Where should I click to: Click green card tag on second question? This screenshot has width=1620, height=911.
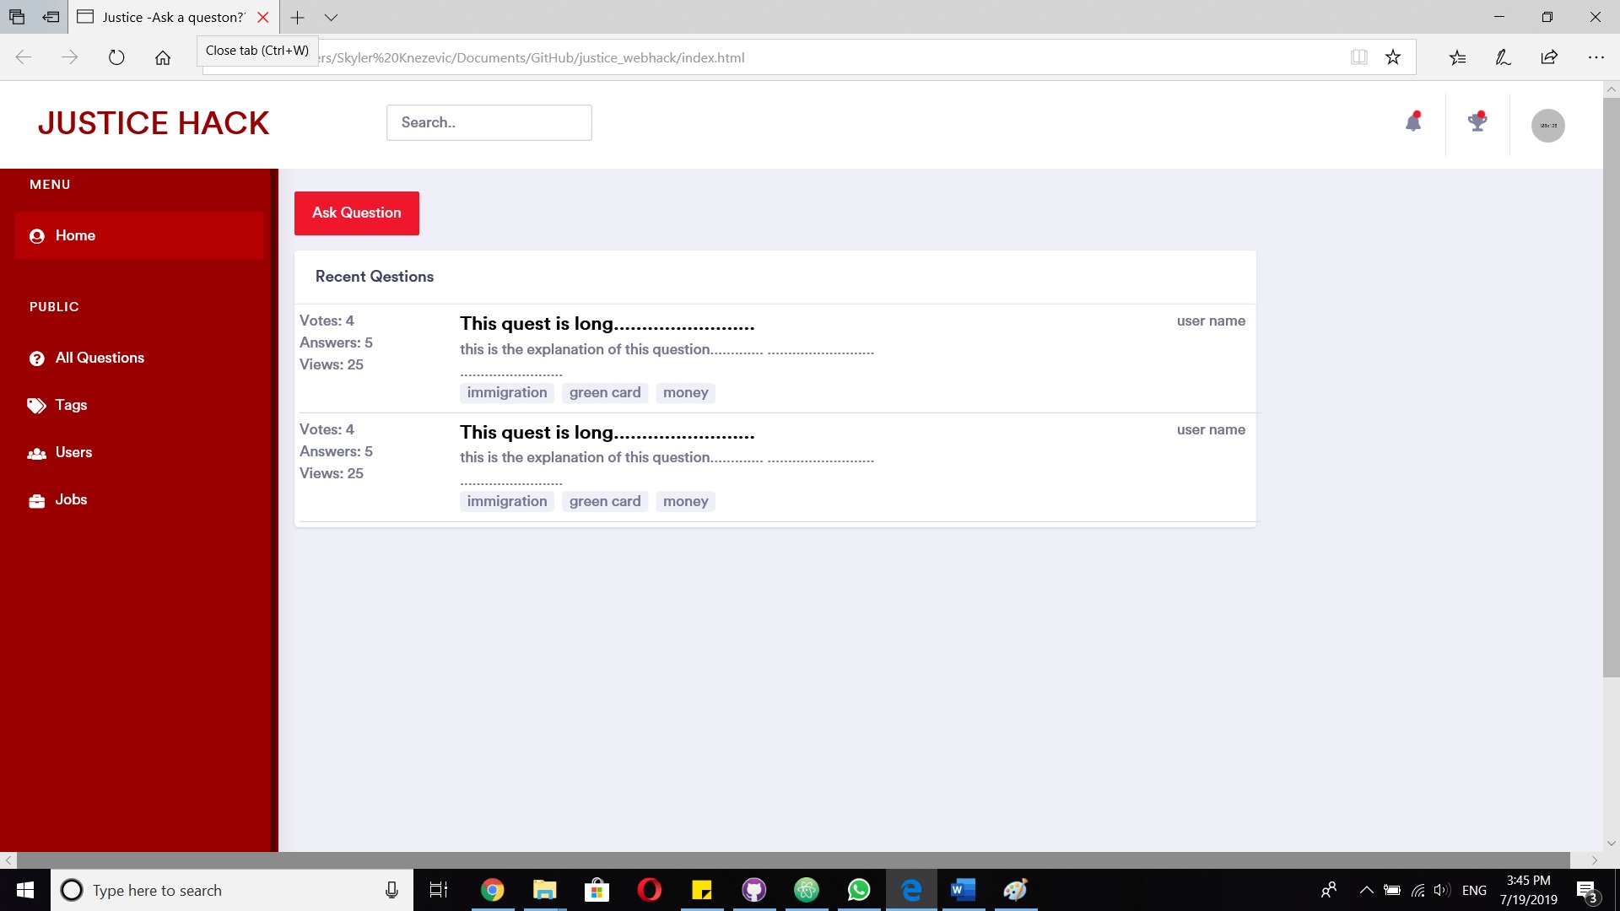click(604, 502)
